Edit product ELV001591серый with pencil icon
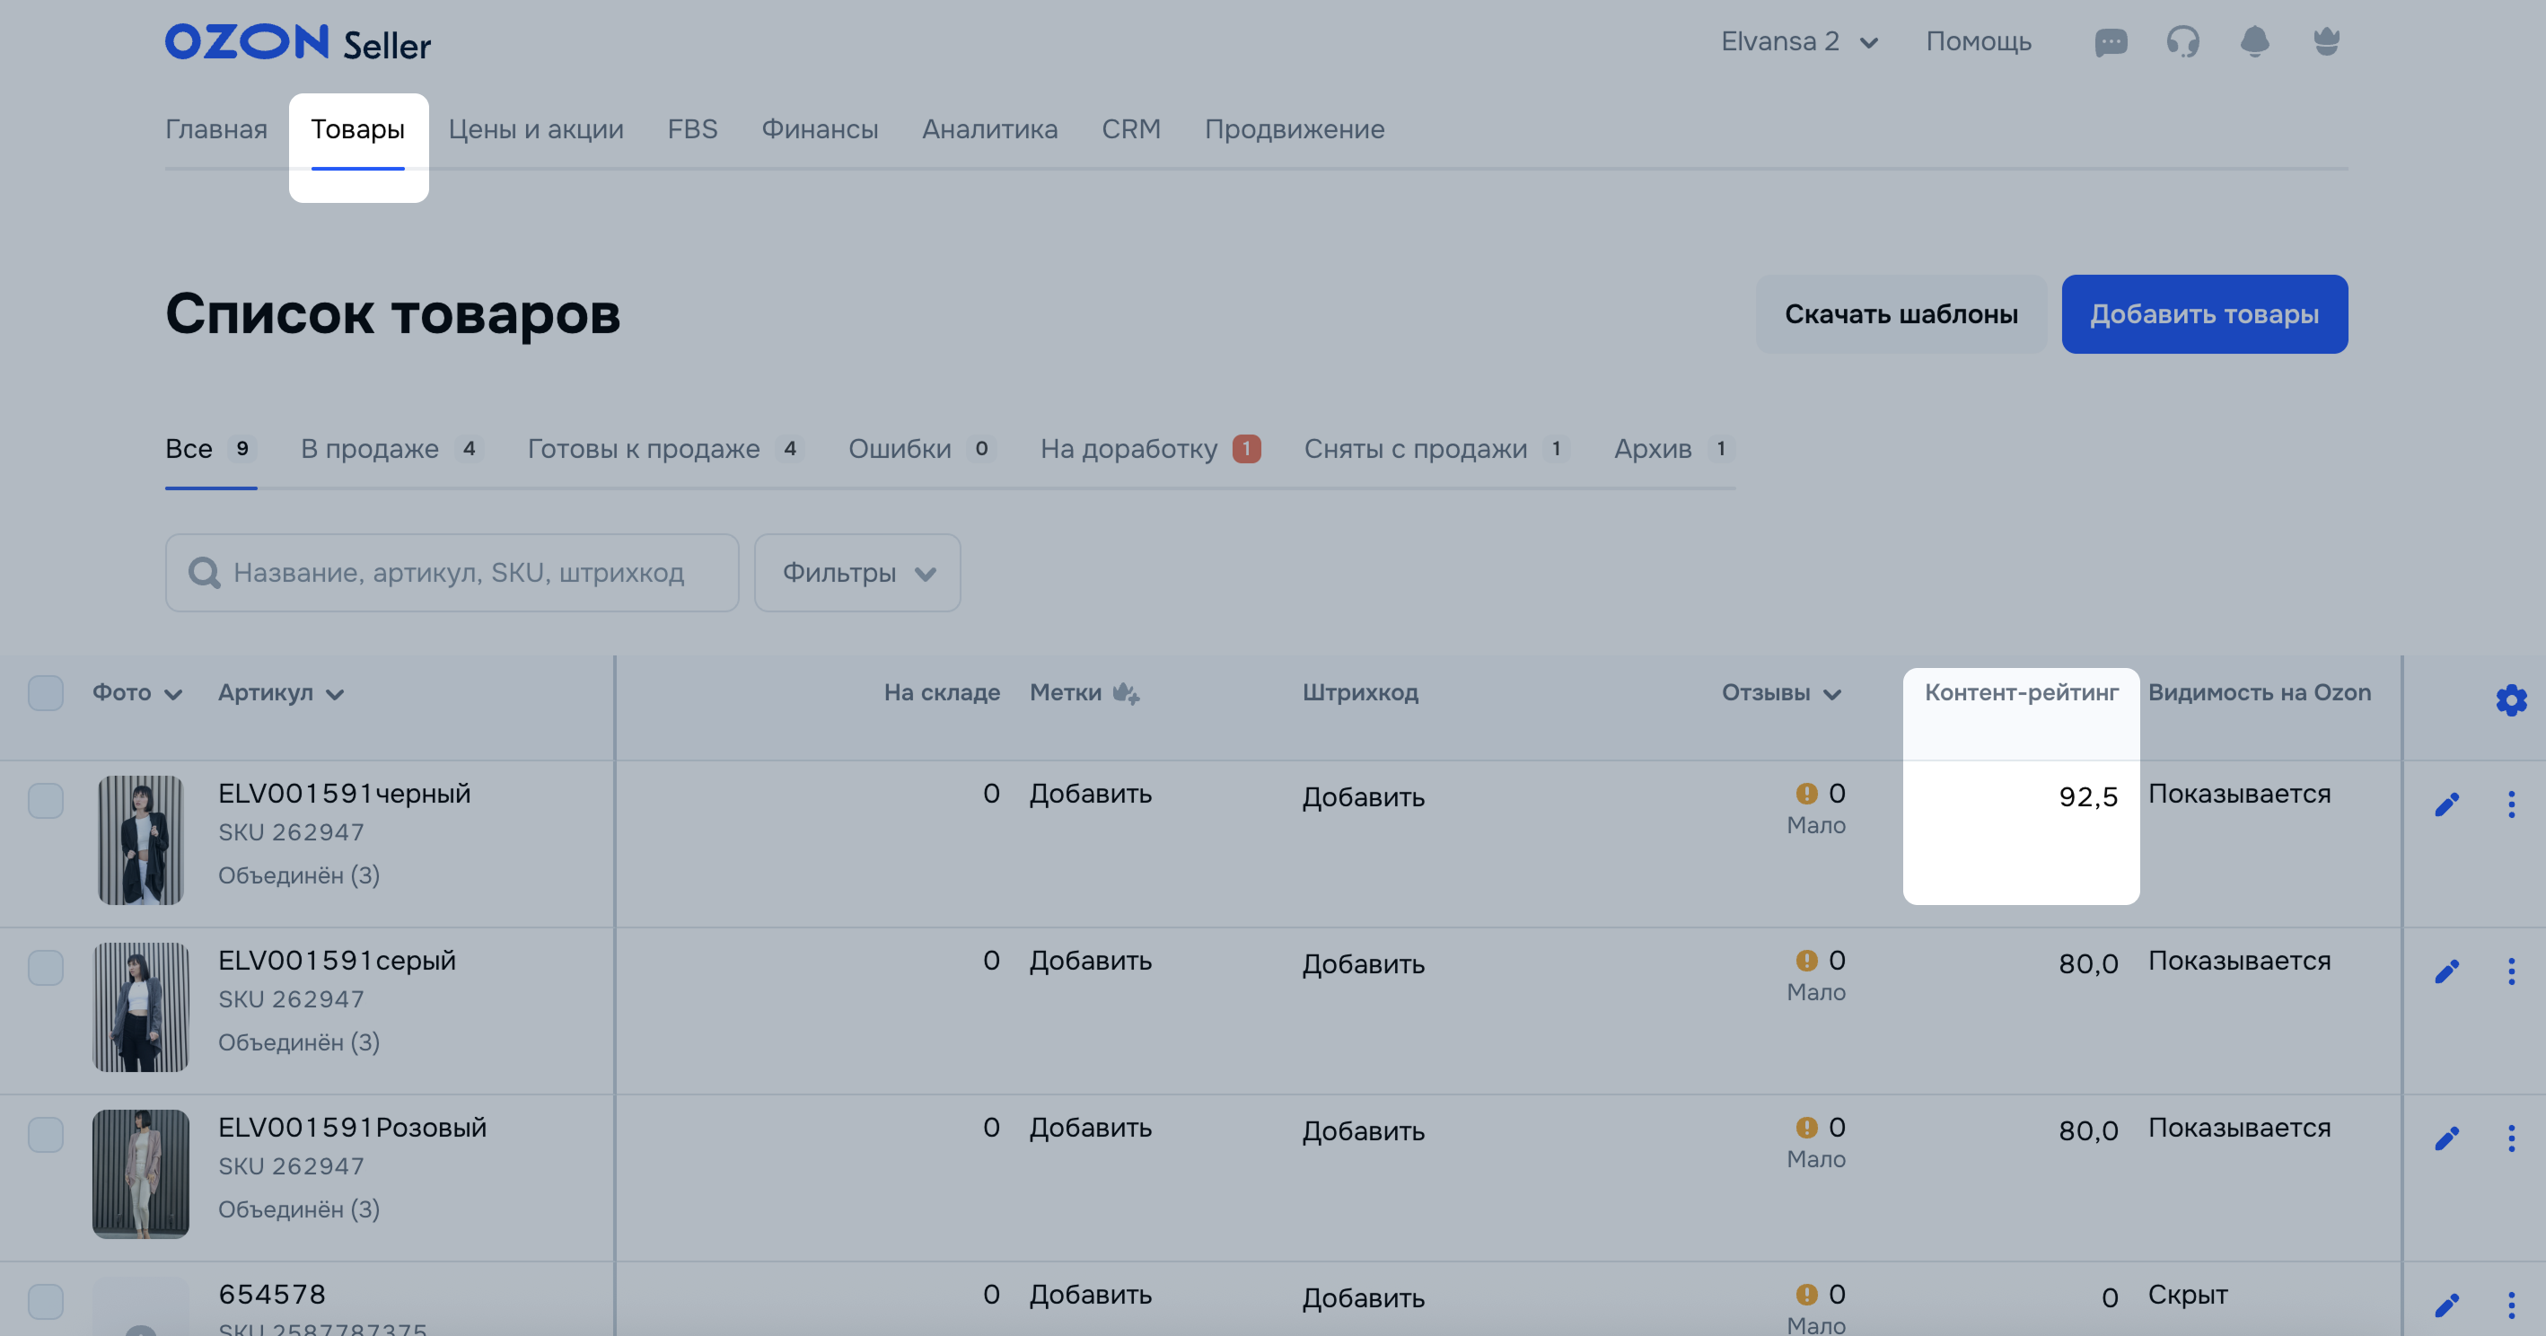 tap(2447, 971)
